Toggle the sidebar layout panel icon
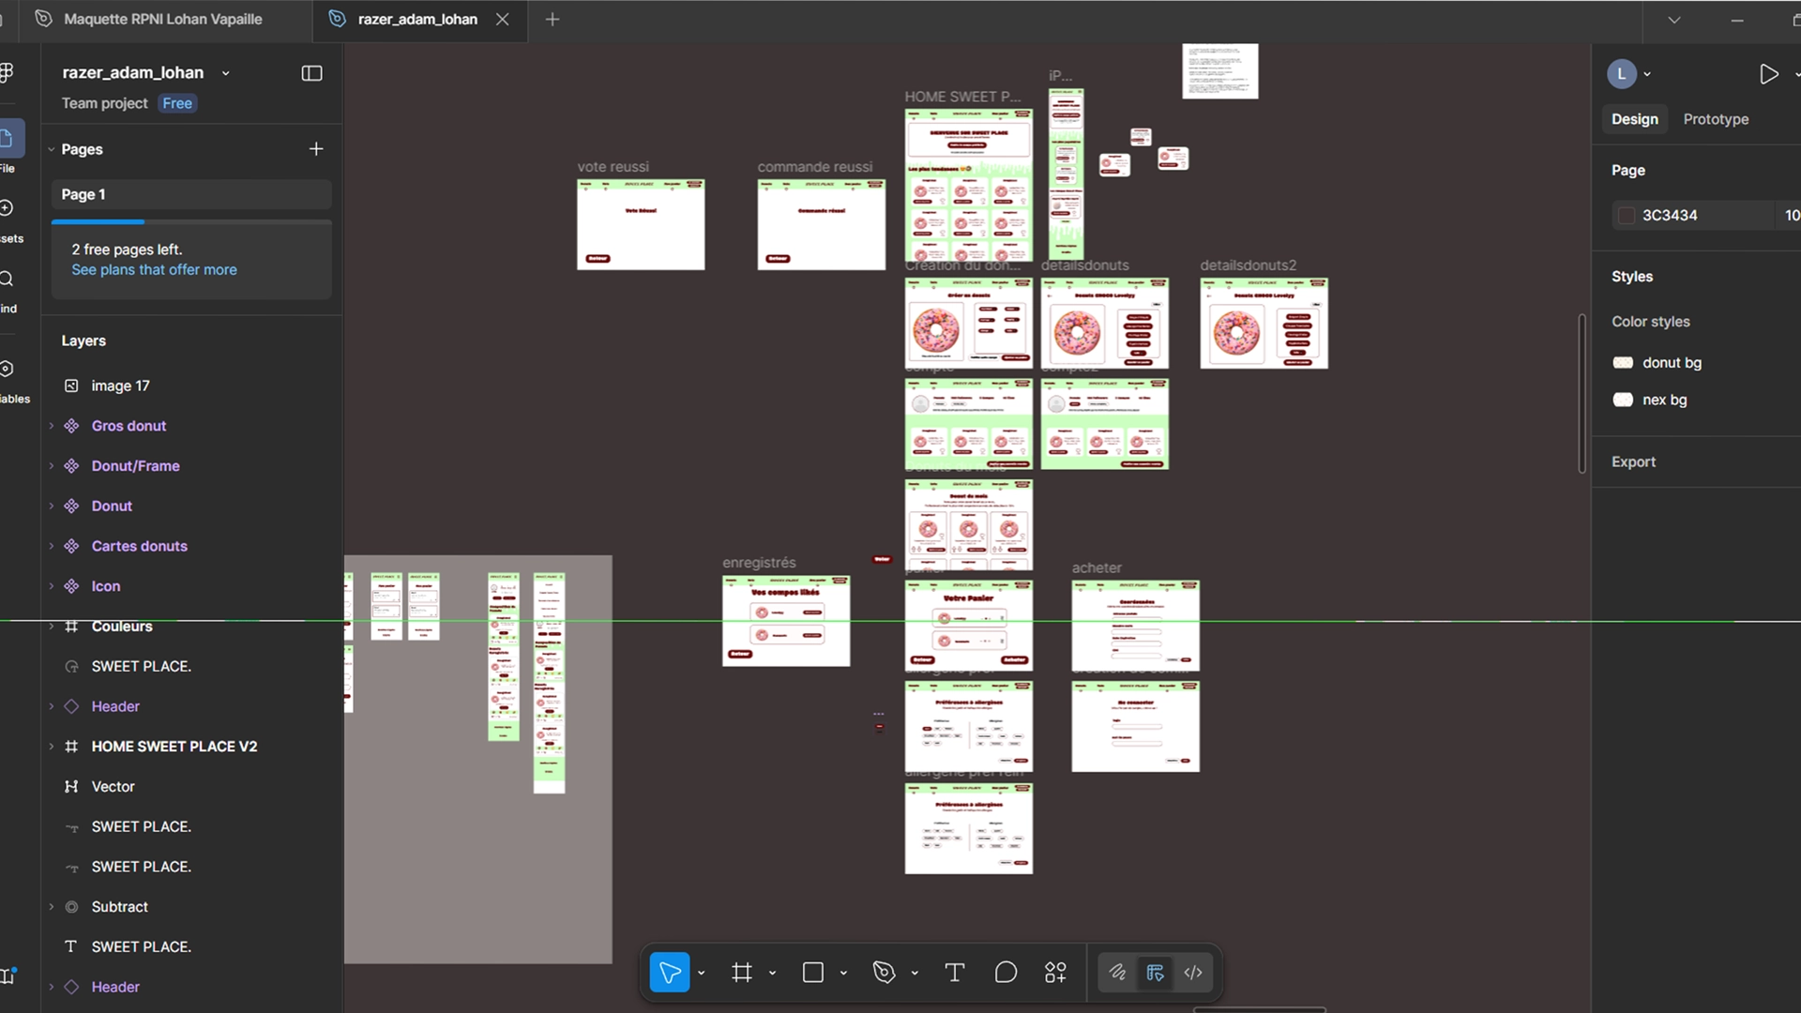 (x=312, y=73)
